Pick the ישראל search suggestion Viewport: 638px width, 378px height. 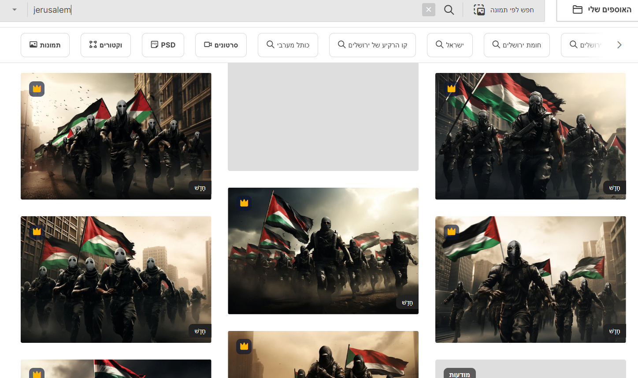(x=450, y=45)
